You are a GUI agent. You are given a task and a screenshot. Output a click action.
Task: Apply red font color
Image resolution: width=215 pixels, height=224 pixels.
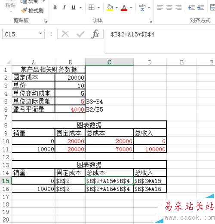[124, 7]
